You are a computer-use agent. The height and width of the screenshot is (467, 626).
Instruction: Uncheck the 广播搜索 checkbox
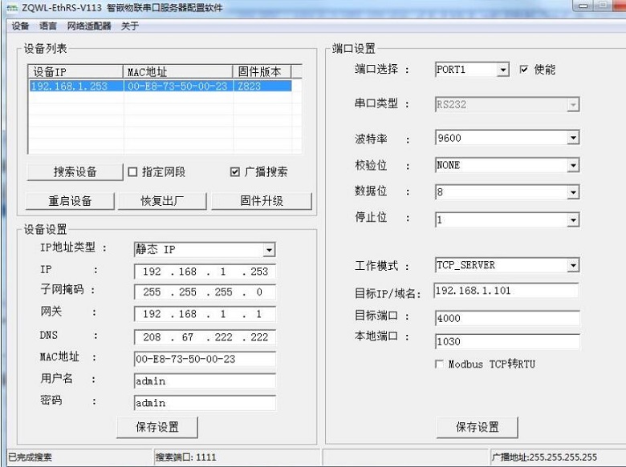pyautogui.click(x=235, y=171)
